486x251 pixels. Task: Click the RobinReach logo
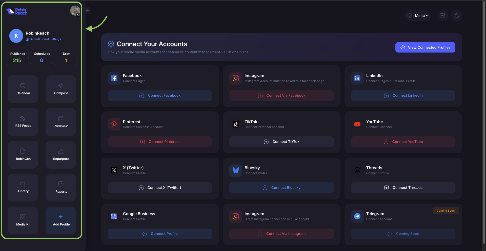(x=17, y=11)
